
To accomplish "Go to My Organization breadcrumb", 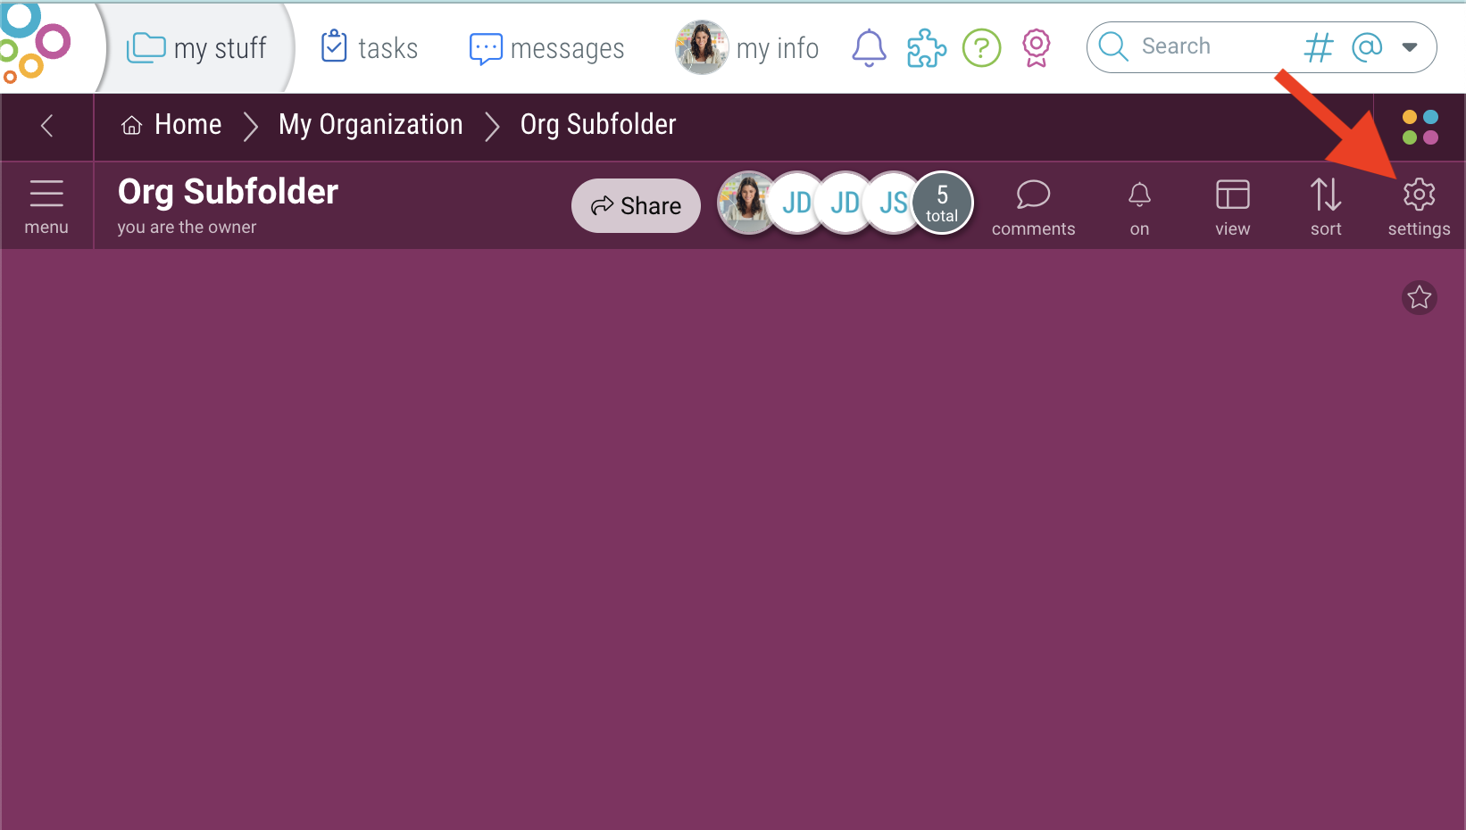I will point(371,125).
